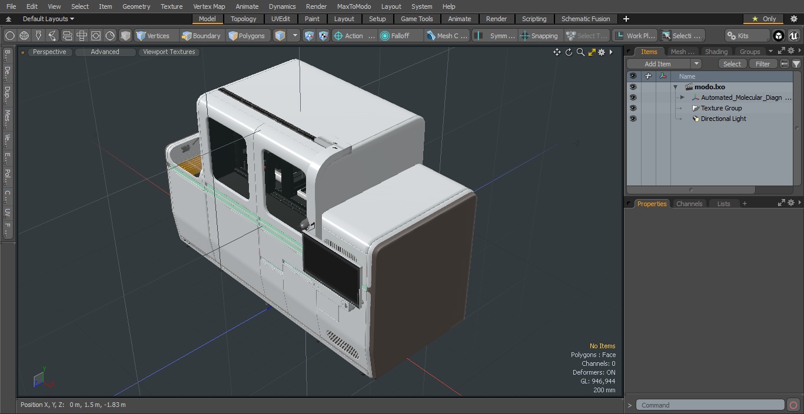Toggle Polygons selection mode
This screenshot has width=804, height=414.
coord(248,36)
